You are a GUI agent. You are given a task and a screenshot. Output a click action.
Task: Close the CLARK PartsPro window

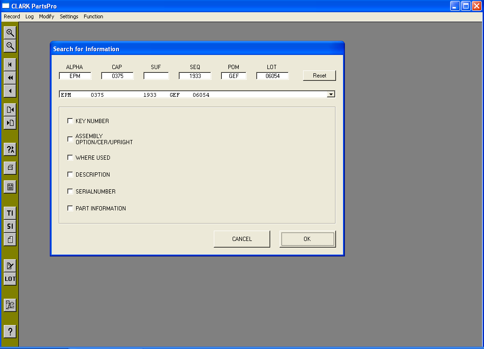click(x=476, y=6)
